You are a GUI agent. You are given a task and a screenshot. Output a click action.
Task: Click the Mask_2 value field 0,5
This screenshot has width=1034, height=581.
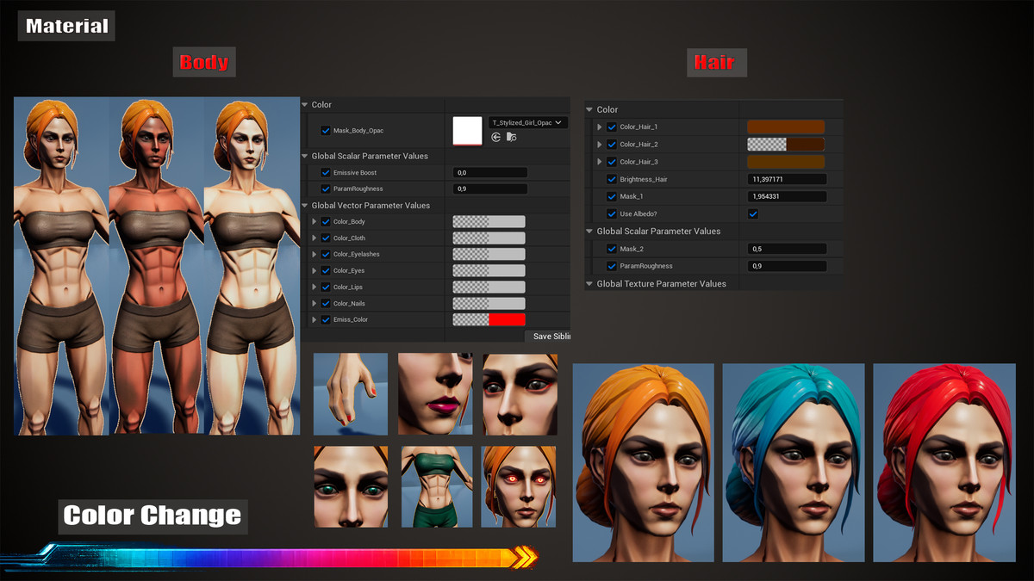tap(788, 249)
